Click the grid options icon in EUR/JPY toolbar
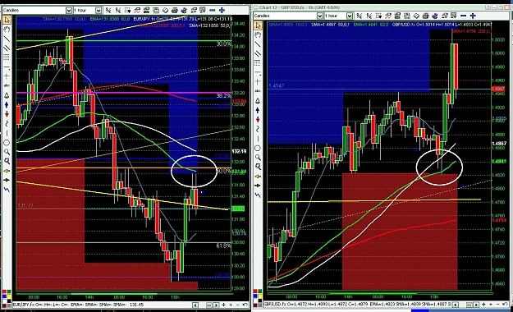This screenshot has width=513, height=312. tap(127, 11)
